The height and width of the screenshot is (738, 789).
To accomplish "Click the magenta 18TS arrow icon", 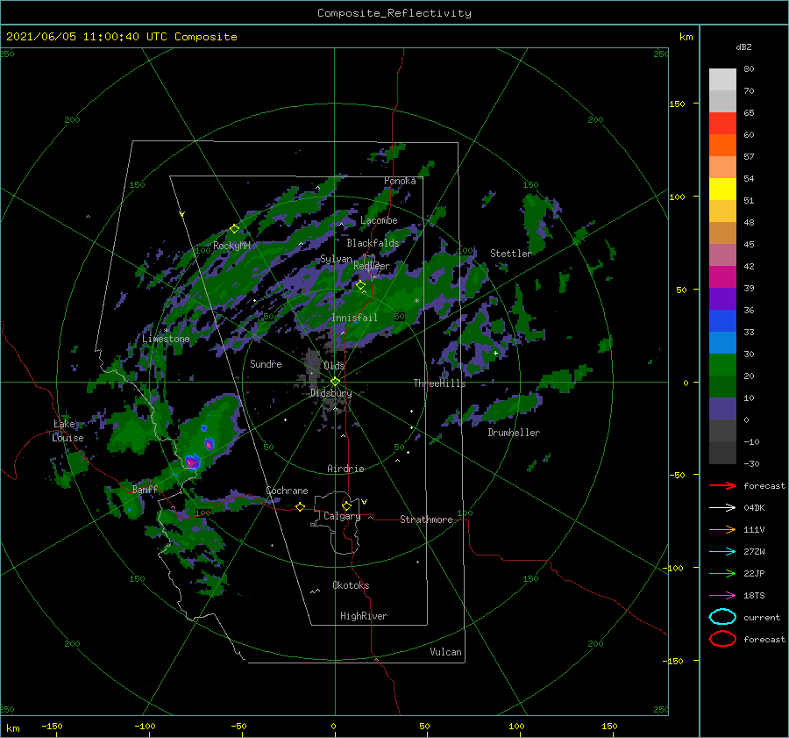I will 722,596.
